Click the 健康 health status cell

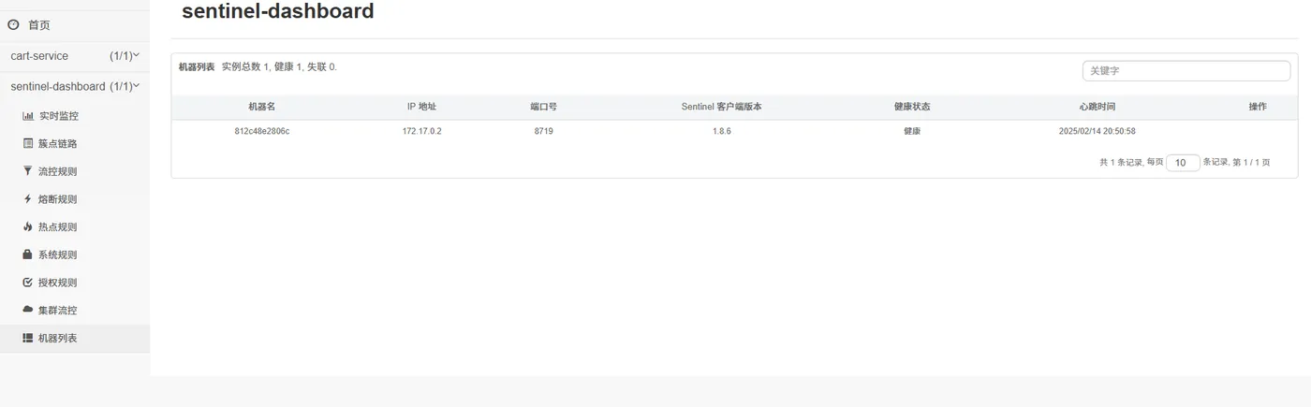912,131
